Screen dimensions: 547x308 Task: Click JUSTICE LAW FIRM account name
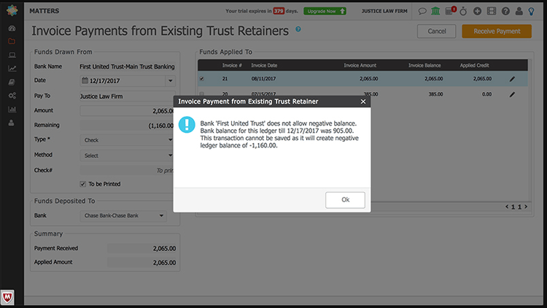(x=384, y=11)
